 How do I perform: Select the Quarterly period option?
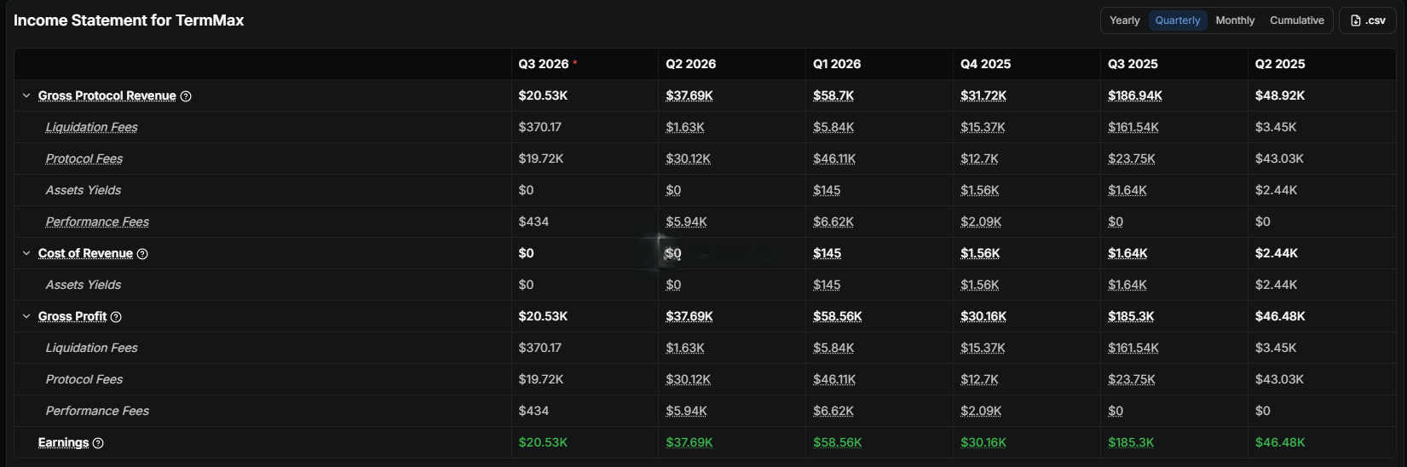point(1178,20)
